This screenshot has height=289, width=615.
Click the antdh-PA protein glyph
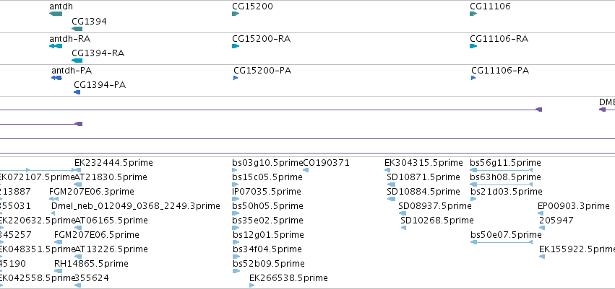click(56, 78)
